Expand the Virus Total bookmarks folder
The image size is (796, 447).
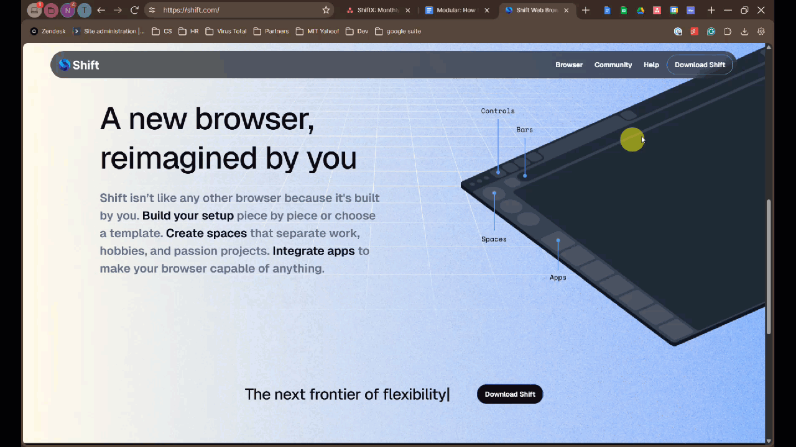coord(226,31)
